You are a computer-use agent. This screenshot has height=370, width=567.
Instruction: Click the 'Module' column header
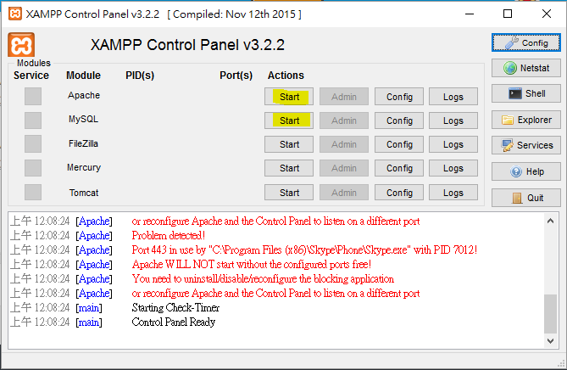83,76
